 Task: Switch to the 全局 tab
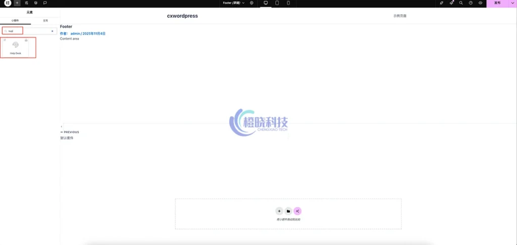pyautogui.click(x=45, y=21)
